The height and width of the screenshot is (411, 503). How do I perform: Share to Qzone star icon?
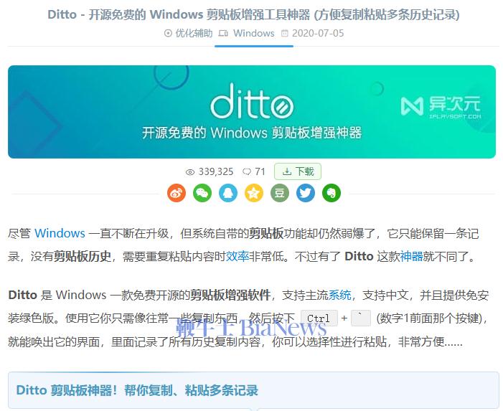tap(254, 193)
